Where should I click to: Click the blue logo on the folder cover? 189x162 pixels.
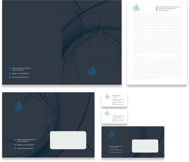click(91, 71)
